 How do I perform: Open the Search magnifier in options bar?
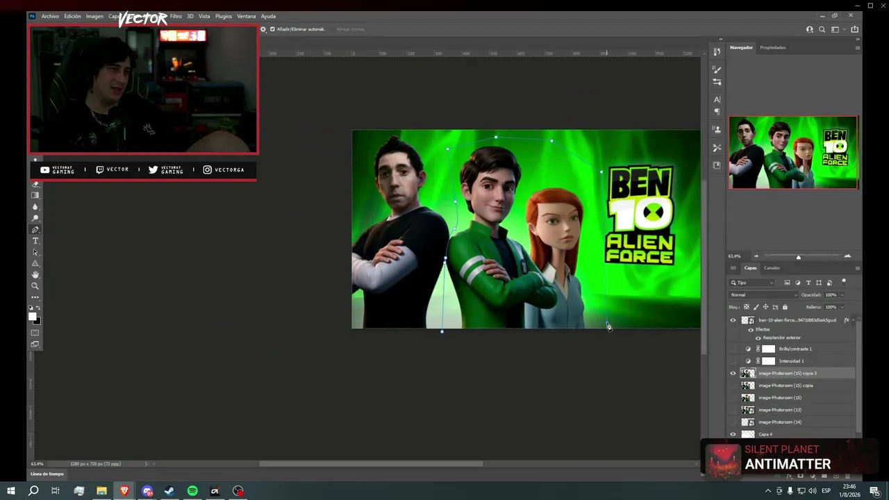[x=822, y=29]
